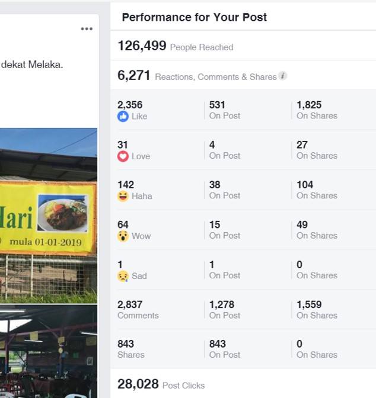Open the yellow banner food photo
The height and width of the screenshot is (398, 376).
click(x=49, y=216)
